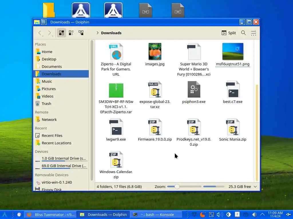
Task: Click the Split view button
Action: pos(229,33)
